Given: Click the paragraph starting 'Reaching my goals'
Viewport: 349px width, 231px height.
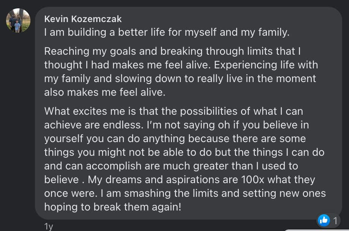Looking at the screenshot, I should coord(181,71).
